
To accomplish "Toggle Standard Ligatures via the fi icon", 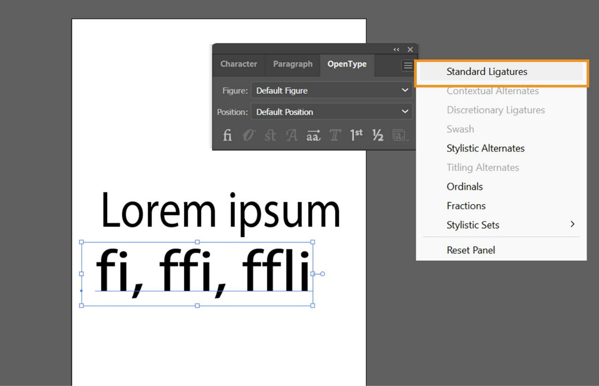I will [227, 136].
